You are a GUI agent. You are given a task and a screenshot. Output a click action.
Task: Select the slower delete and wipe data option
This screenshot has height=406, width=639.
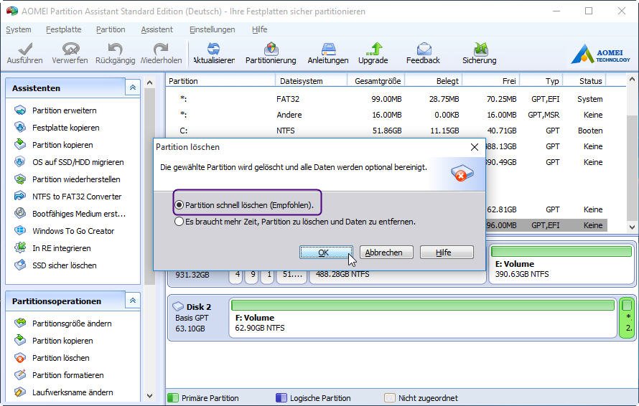tap(179, 222)
